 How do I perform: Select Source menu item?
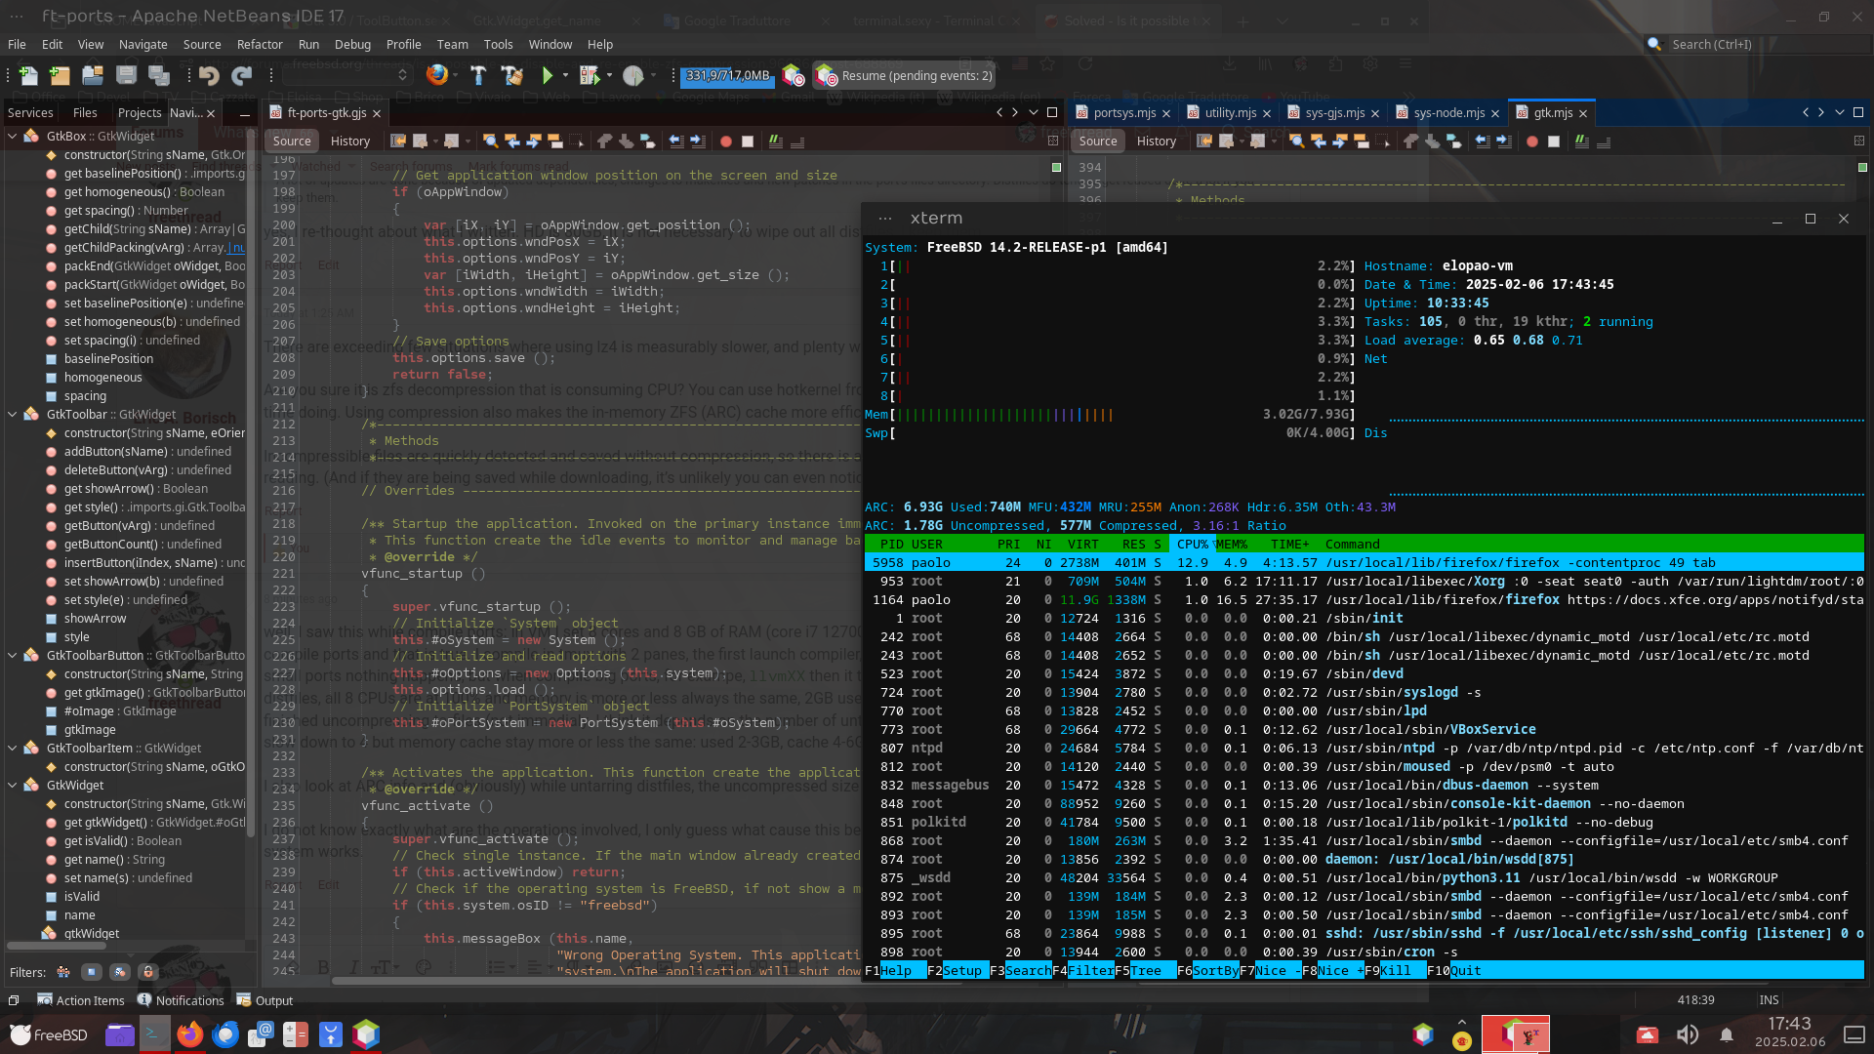201,43
